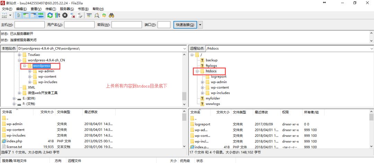The width and height of the screenshot is (374, 163).
Task: Expand the E: (软件) drive
Action: pyautogui.click(x=14, y=98)
